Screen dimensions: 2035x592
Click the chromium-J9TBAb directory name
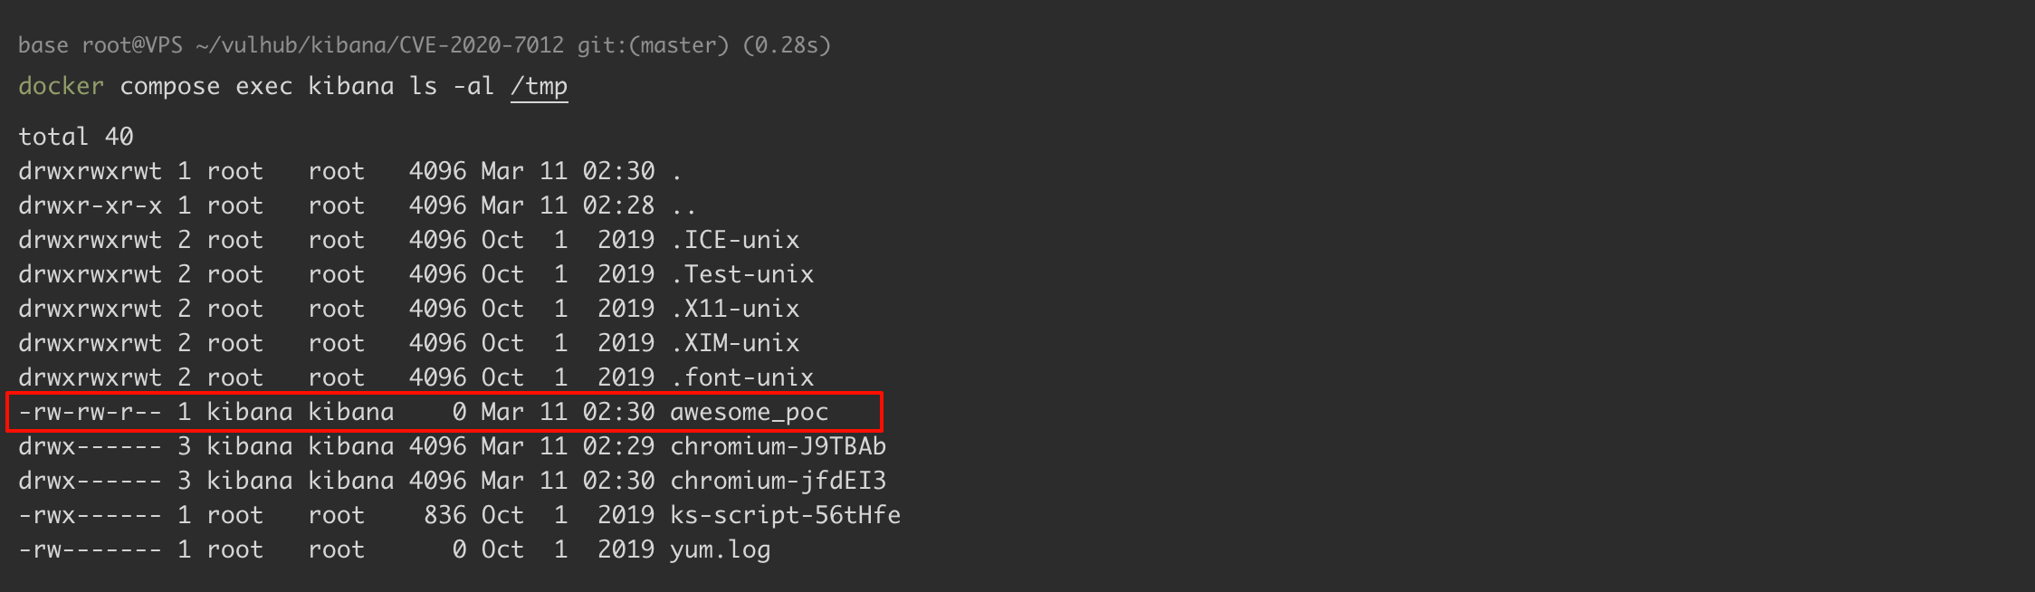coord(778,447)
